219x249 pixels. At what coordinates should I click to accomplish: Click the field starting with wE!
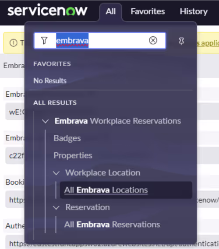pos(15,112)
